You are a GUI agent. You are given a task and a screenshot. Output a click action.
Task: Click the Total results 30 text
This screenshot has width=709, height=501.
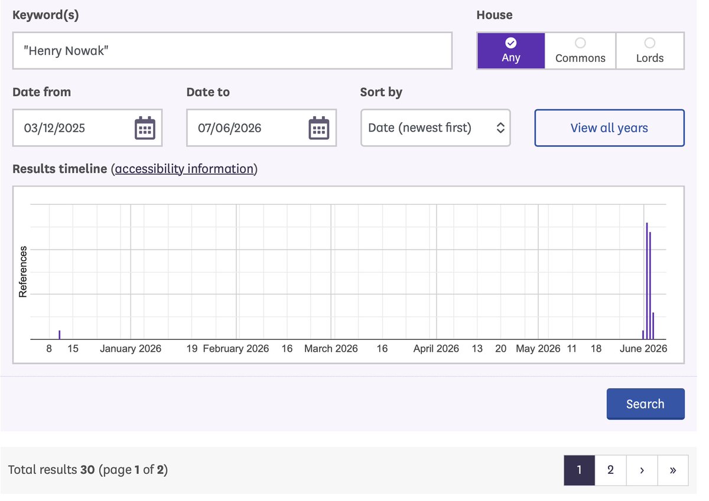(51, 470)
